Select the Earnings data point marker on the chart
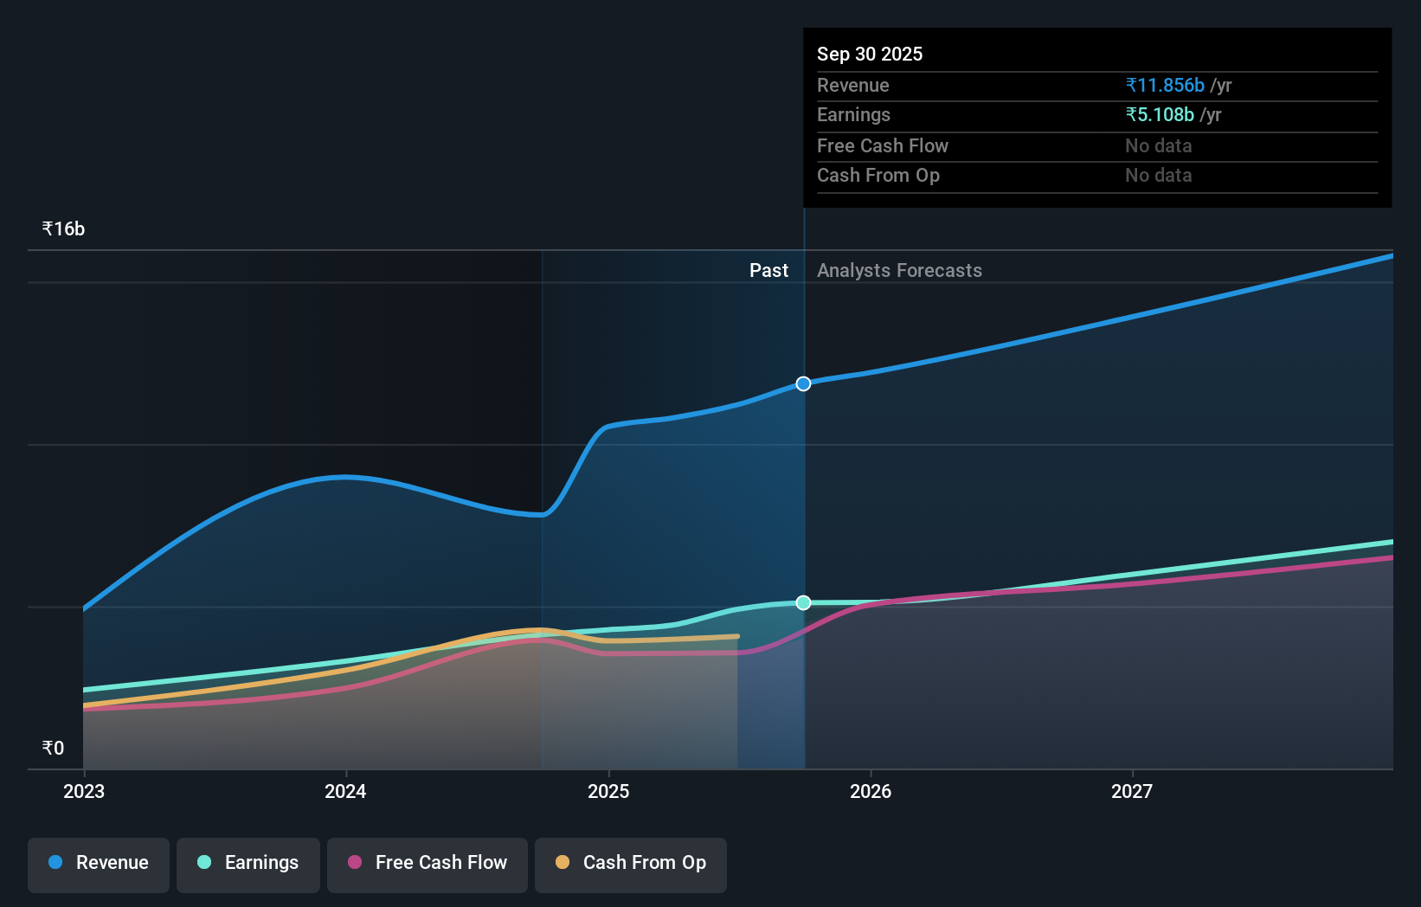Viewport: 1421px width, 907px height. 803,601
